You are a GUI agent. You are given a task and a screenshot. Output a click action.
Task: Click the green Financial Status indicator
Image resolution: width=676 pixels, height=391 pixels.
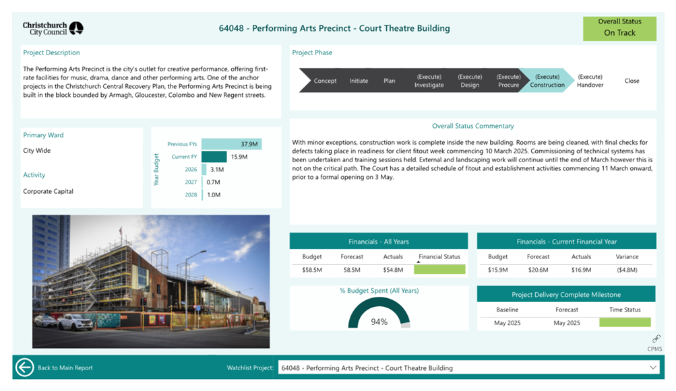439,270
